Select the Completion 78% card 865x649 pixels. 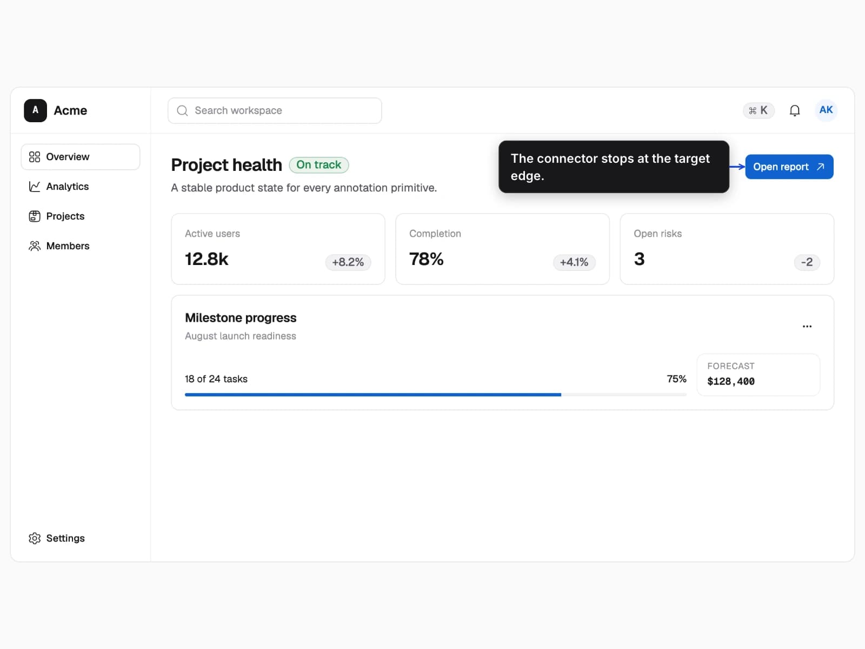[502, 249]
